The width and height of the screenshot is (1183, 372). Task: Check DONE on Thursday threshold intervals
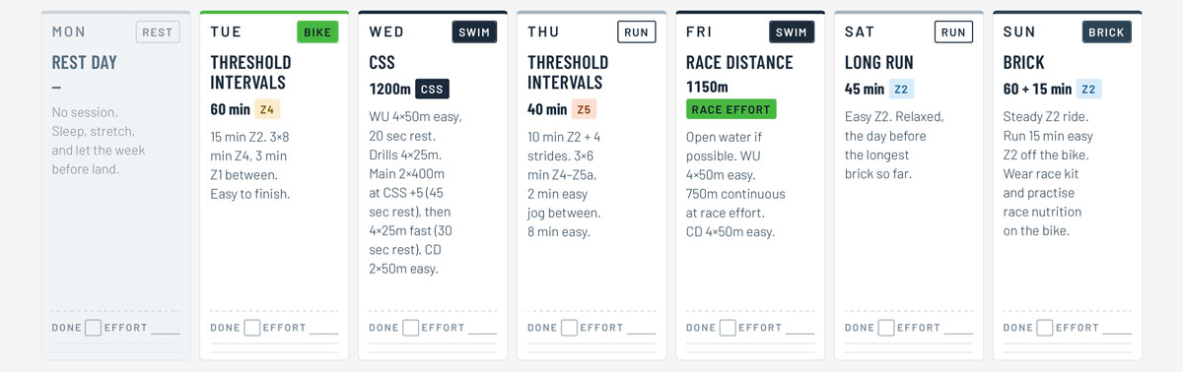pyautogui.click(x=569, y=328)
